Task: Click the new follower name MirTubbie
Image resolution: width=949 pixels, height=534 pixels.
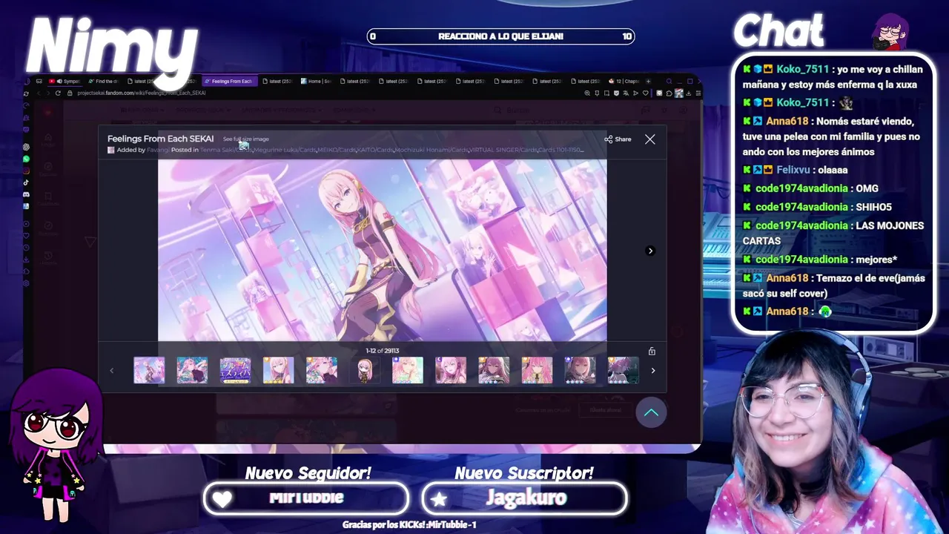Action: point(306,498)
